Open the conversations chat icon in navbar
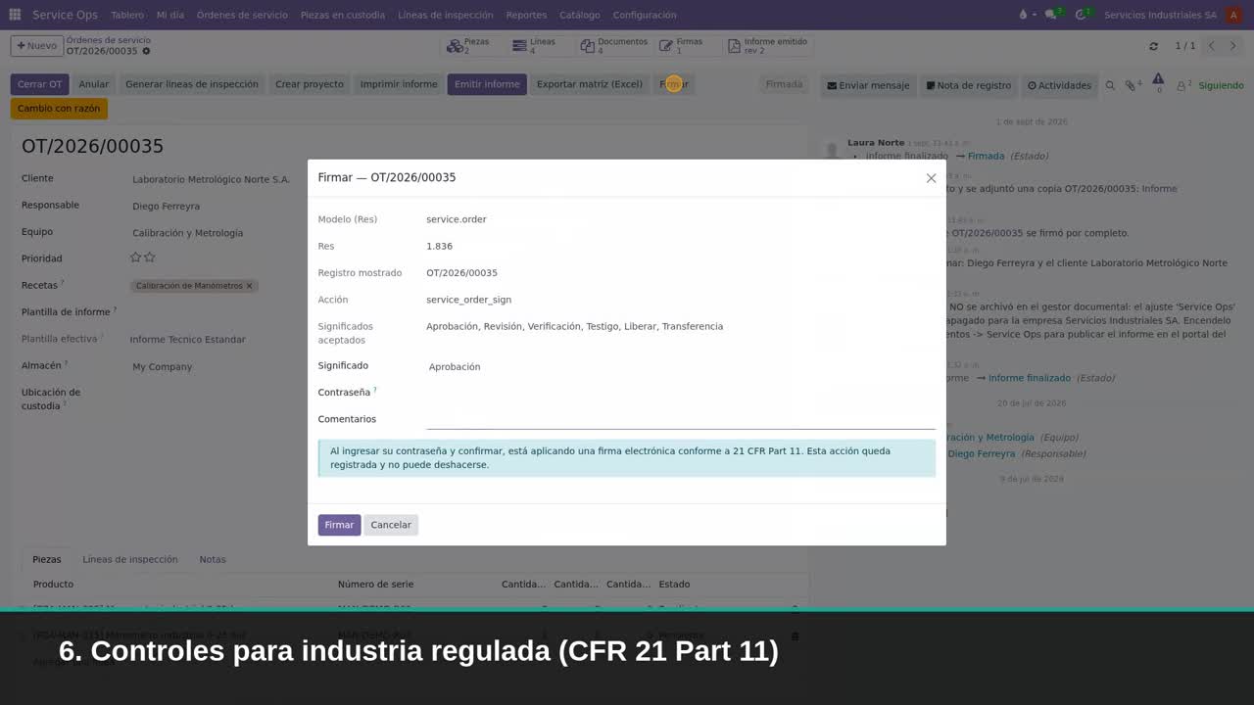Screen dimensions: 1254x705 click(1053, 15)
